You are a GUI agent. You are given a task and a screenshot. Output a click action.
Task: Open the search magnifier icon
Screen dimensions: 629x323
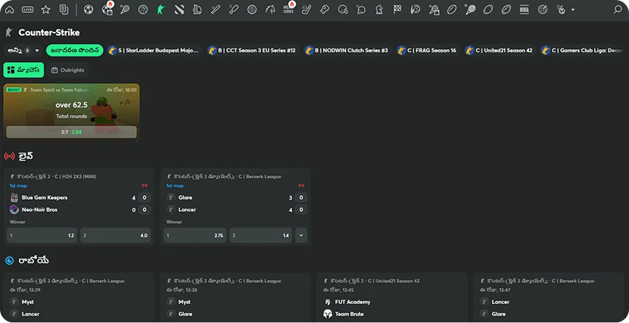point(618,10)
